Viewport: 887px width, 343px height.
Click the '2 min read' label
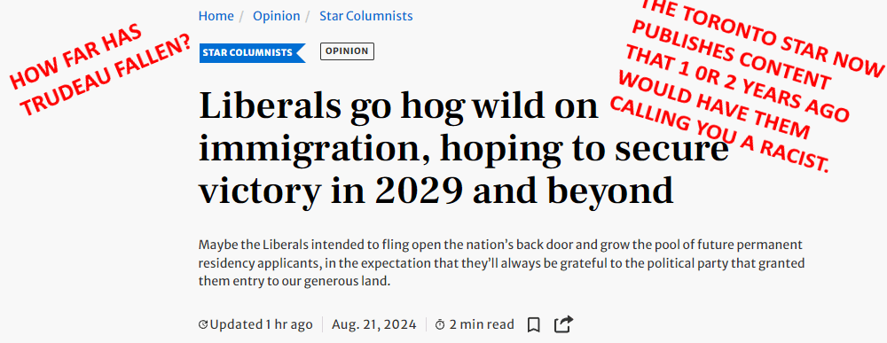[482, 325]
